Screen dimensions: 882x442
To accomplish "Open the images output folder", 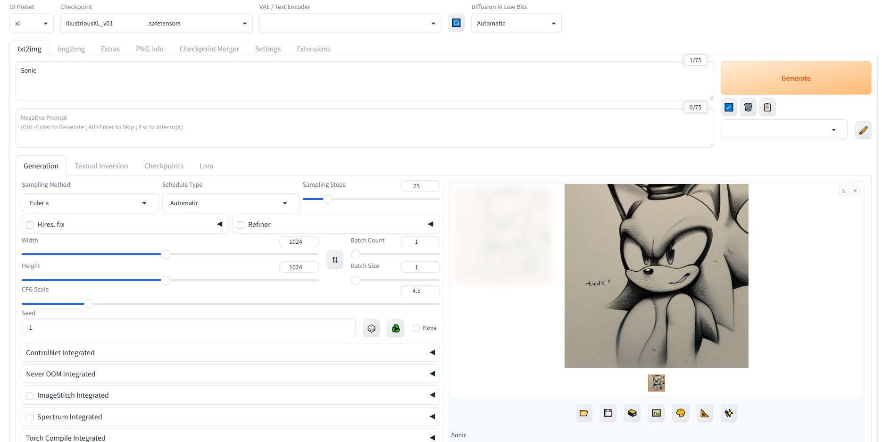I will (x=584, y=413).
